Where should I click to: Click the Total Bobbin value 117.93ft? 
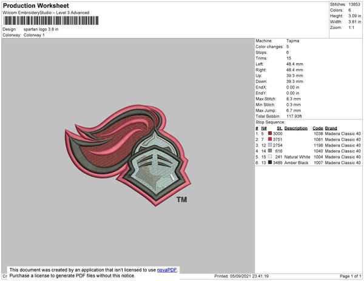click(x=294, y=116)
